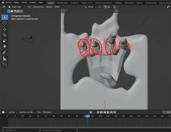Open the Fenêtre menu
171x132 pixels.
[33, 3]
